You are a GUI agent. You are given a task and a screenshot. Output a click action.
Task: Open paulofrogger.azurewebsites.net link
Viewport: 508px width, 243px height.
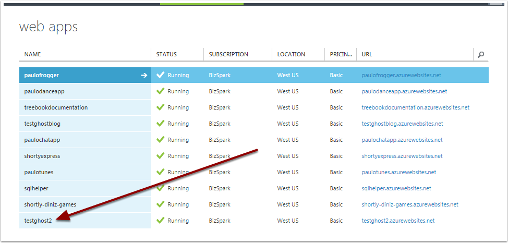(x=402, y=75)
